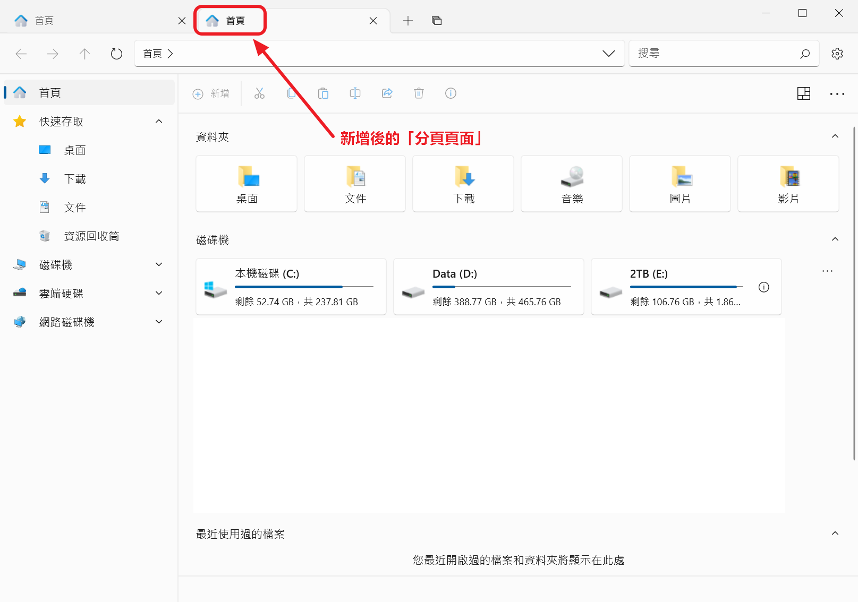Navigate forward with the right arrow

tap(53, 54)
